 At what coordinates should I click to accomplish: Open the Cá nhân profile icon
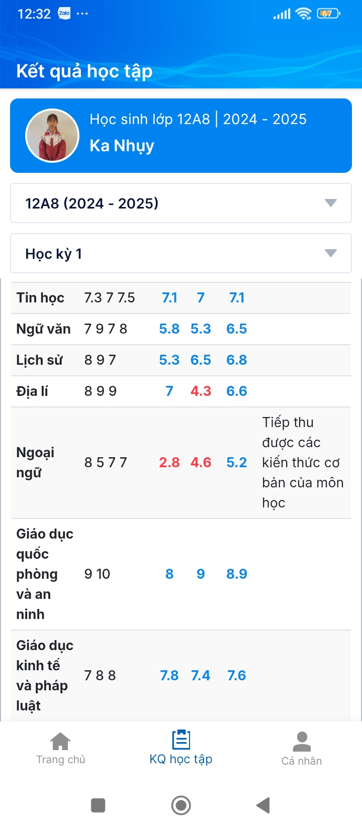pos(302,742)
